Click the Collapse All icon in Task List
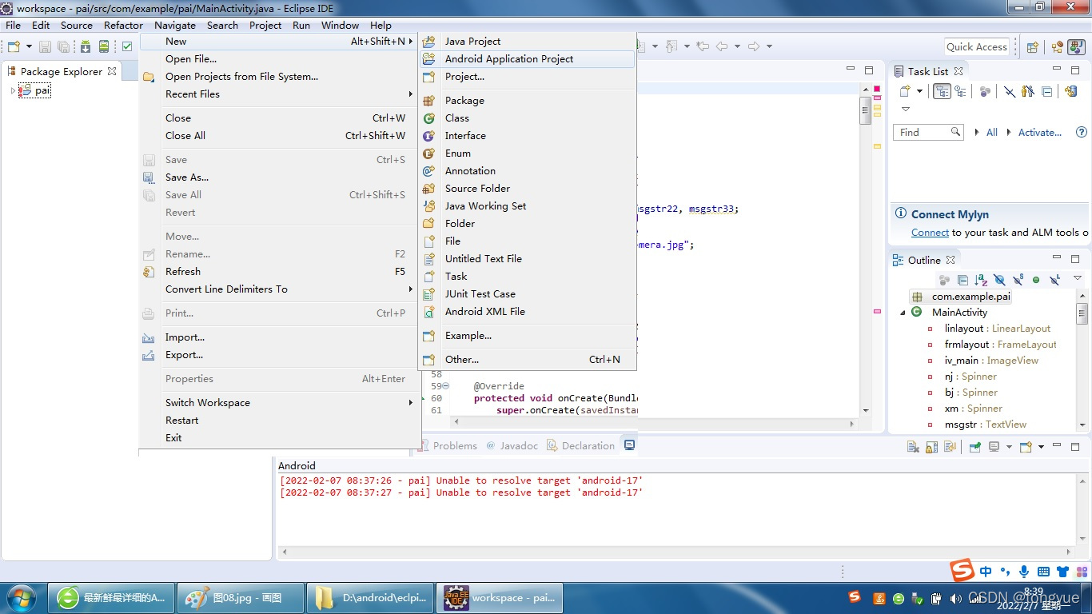 click(x=1046, y=91)
